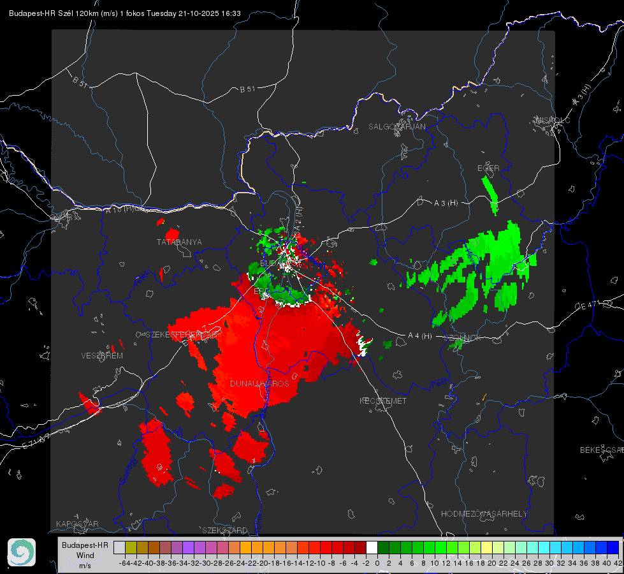The width and height of the screenshot is (624, 574).
Task: Click the VESZPRÉM city label
Action: (x=102, y=355)
